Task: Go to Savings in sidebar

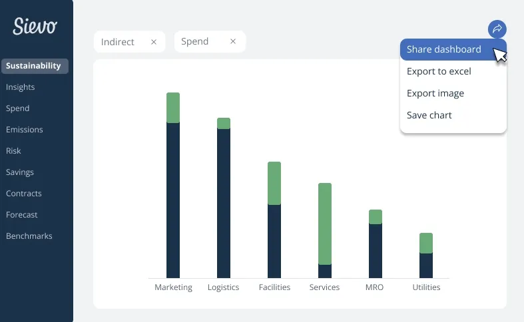Action: pos(20,172)
